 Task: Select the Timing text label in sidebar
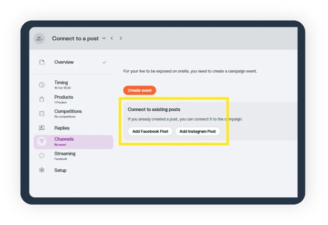click(61, 83)
